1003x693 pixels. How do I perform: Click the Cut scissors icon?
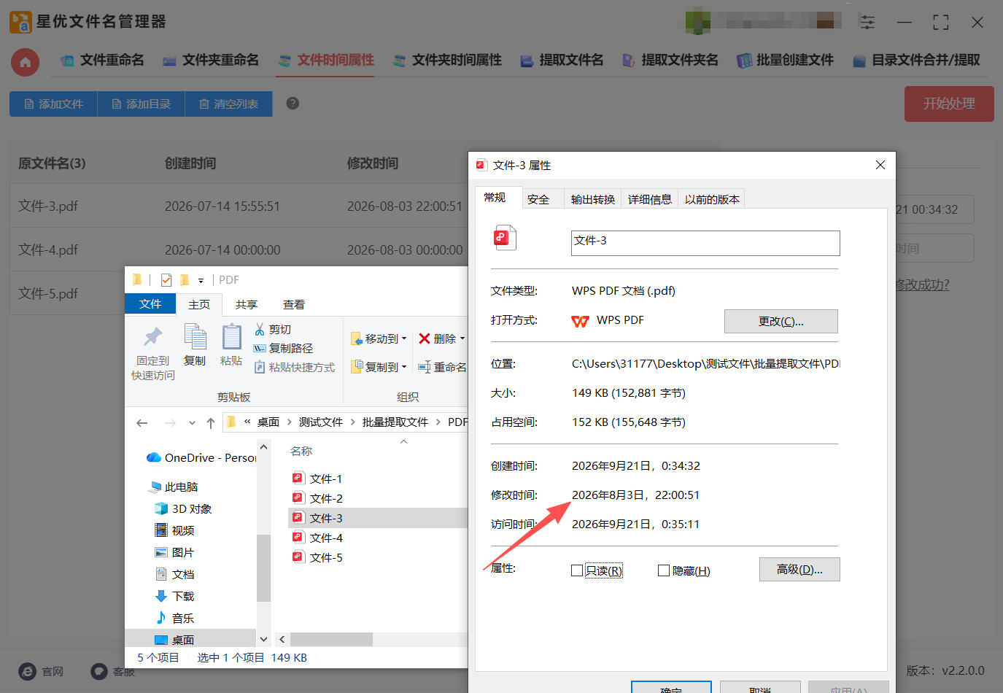[260, 329]
